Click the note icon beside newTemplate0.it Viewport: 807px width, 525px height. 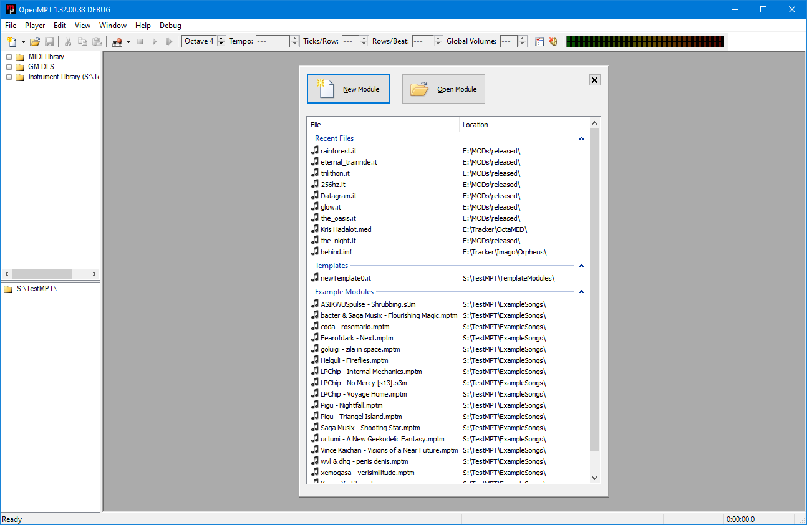click(x=315, y=278)
